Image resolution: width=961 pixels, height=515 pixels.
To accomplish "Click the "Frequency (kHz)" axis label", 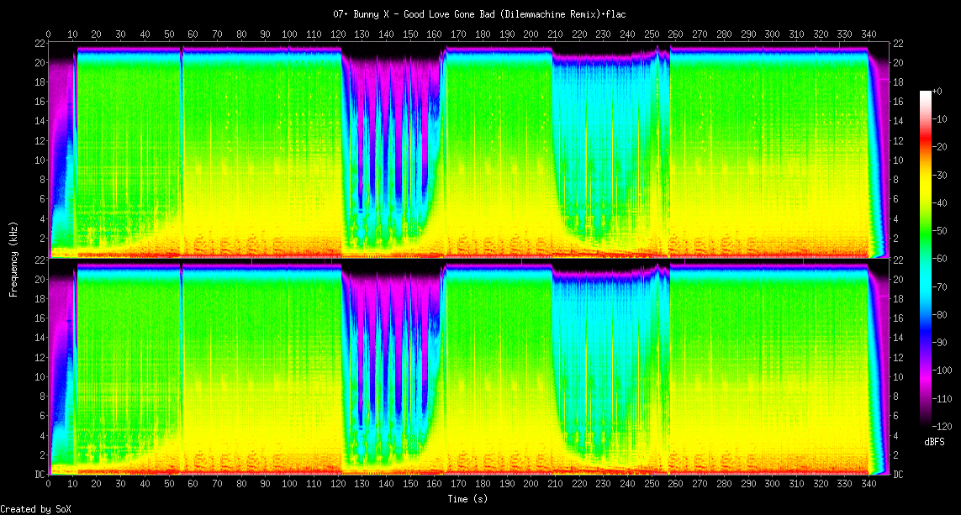I will point(13,259).
